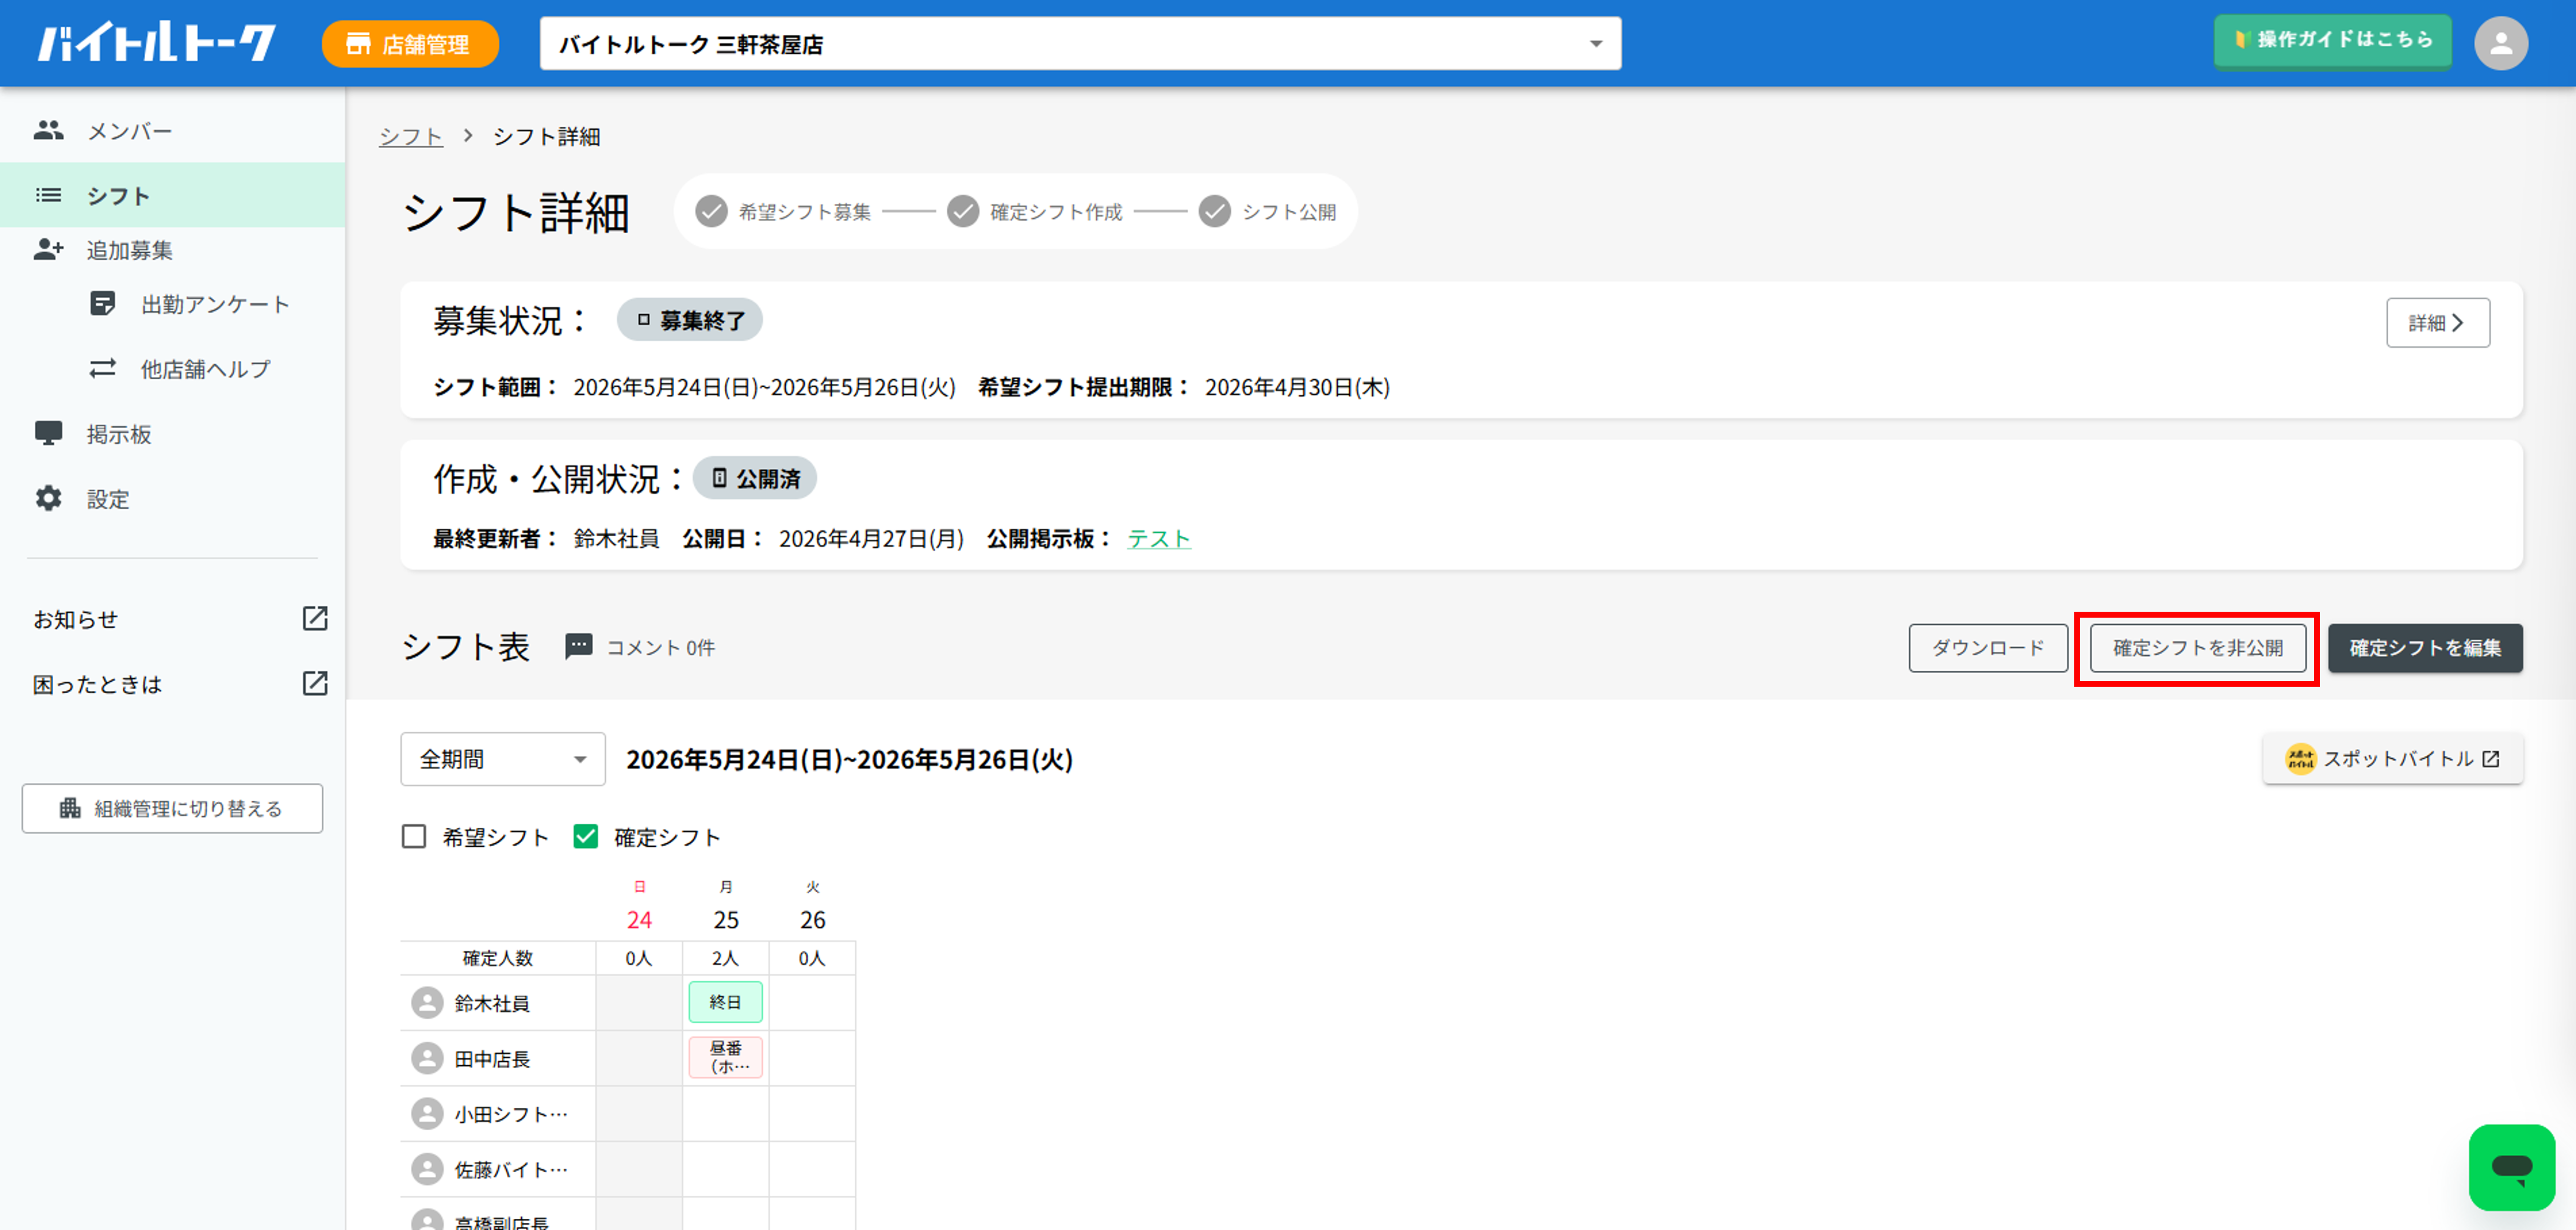Image resolution: width=2576 pixels, height=1230 pixels.
Task: Click the 追加募集 add-person icon
Action: (48, 249)
